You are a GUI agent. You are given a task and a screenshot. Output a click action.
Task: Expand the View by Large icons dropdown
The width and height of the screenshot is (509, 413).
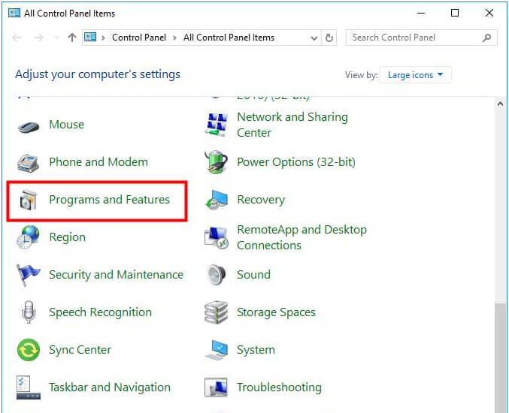tap(416, 75)
